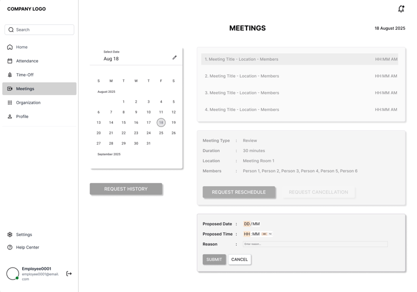Viewport: 417px width, 292px height.
Task: Toggle AM for proposed time
Action: tap(264, 234)
